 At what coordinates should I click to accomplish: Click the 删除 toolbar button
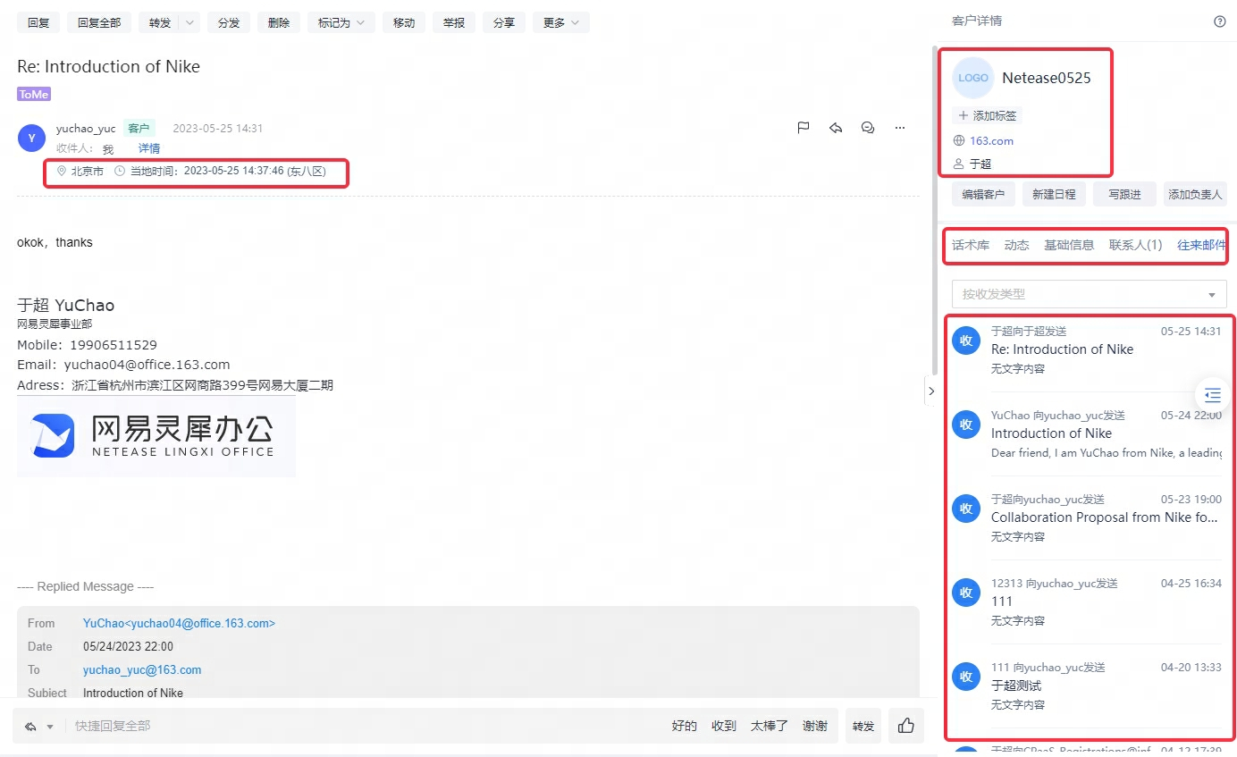(x=279, y=22)
